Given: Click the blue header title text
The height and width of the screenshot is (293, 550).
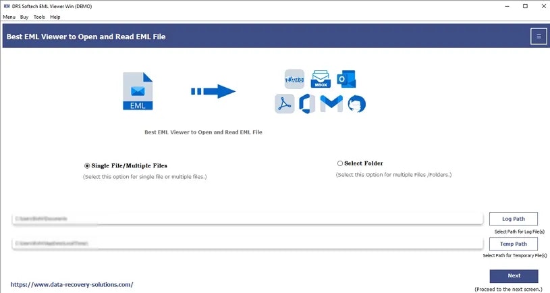Looking at the screenshot, I should 86,36.
